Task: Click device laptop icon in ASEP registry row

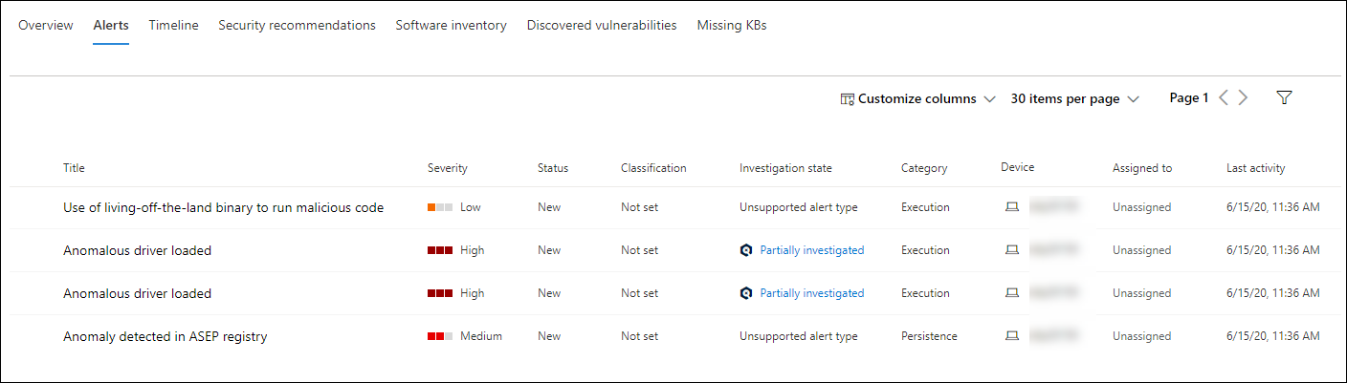Action: pyautogui.click(x=1011, y=336)
